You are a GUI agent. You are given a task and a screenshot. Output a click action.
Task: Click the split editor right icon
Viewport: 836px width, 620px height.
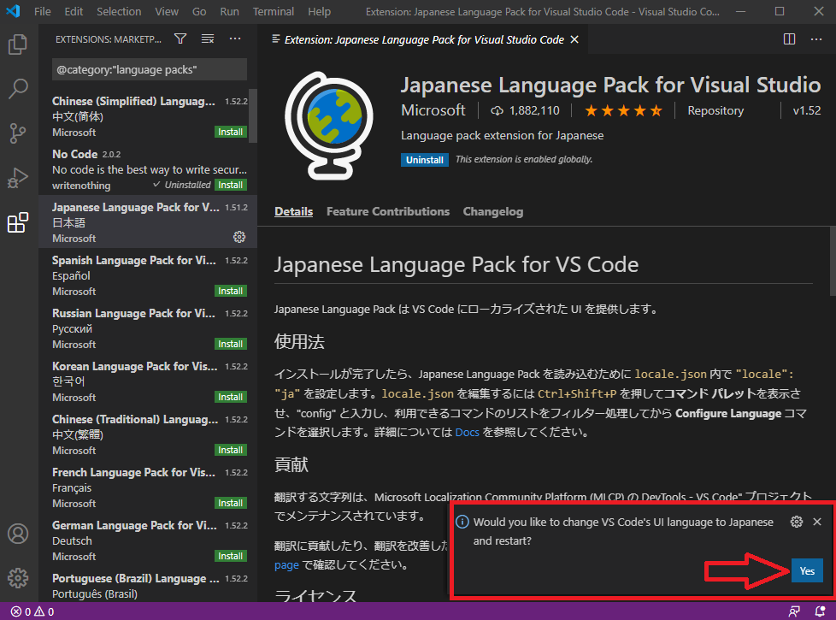pyautogui.click(x=790, y=39)
